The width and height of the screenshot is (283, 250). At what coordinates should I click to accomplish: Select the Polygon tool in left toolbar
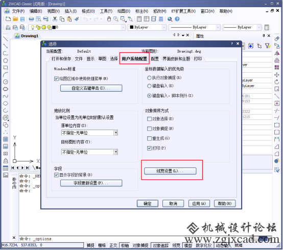tap(6, 60)
